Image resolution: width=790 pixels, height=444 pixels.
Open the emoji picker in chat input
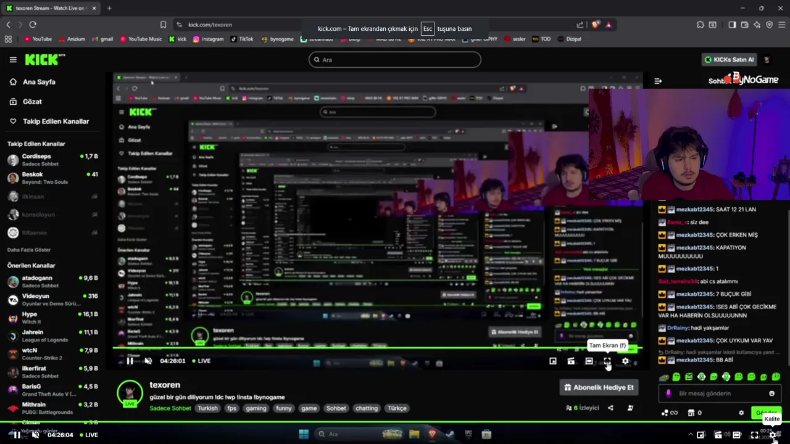771,393
